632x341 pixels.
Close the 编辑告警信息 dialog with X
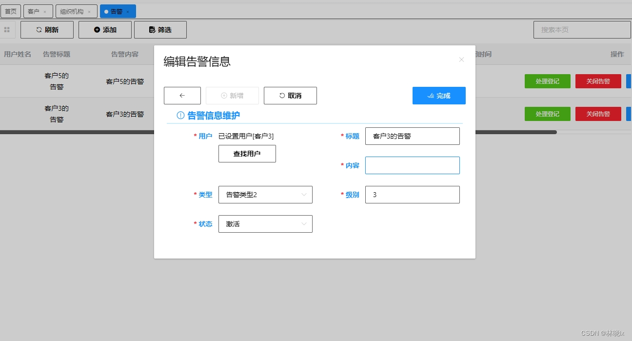[461, 60]
